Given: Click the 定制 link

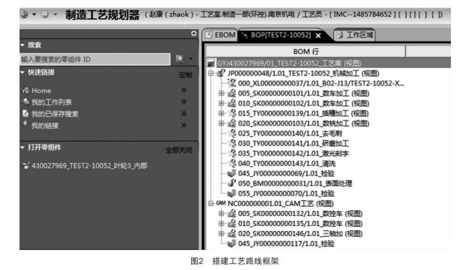Looking at the screenshot, I should 185,75.
